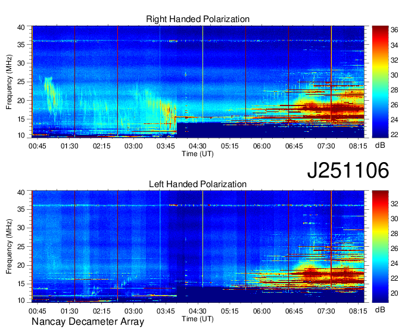This screenshot has height=329, width=405.
Task: Click the 04:30 time tick on the top plot
Action: [198, 145]
